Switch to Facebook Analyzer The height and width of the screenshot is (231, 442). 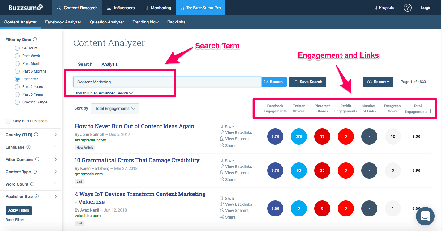pyautogui.click(x=63, y=22)
